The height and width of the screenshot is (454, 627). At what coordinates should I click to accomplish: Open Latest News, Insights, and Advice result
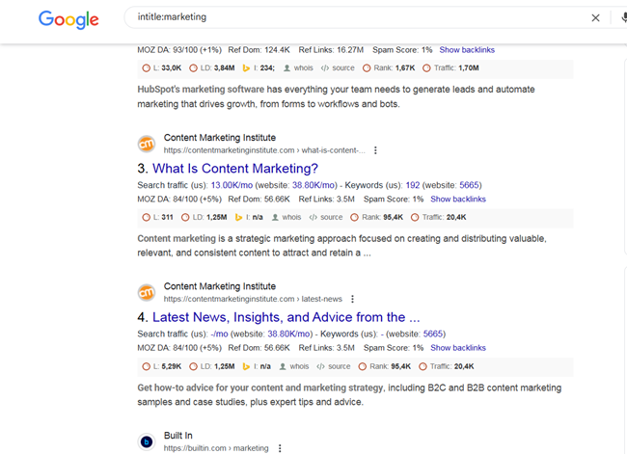pyautogui.click(x=286, y=317)
